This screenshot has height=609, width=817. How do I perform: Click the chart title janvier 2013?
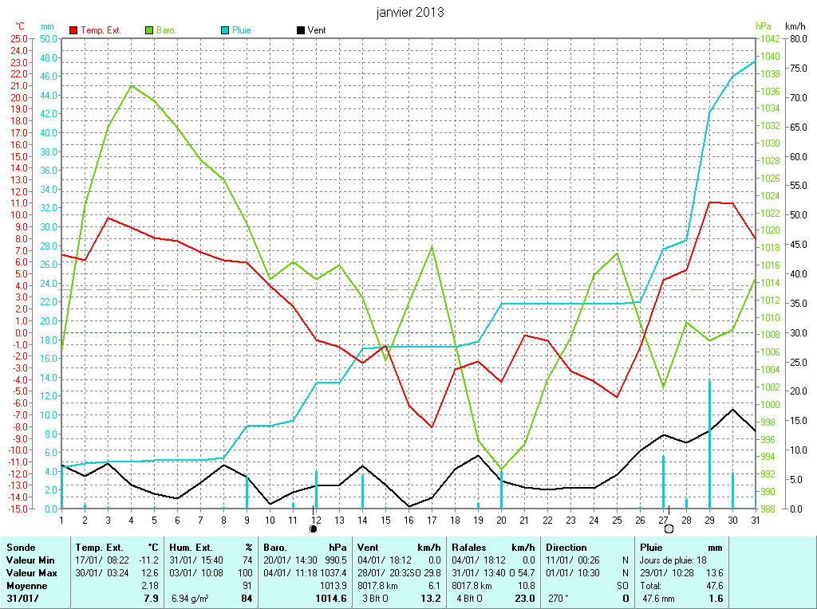coord(410,13)
